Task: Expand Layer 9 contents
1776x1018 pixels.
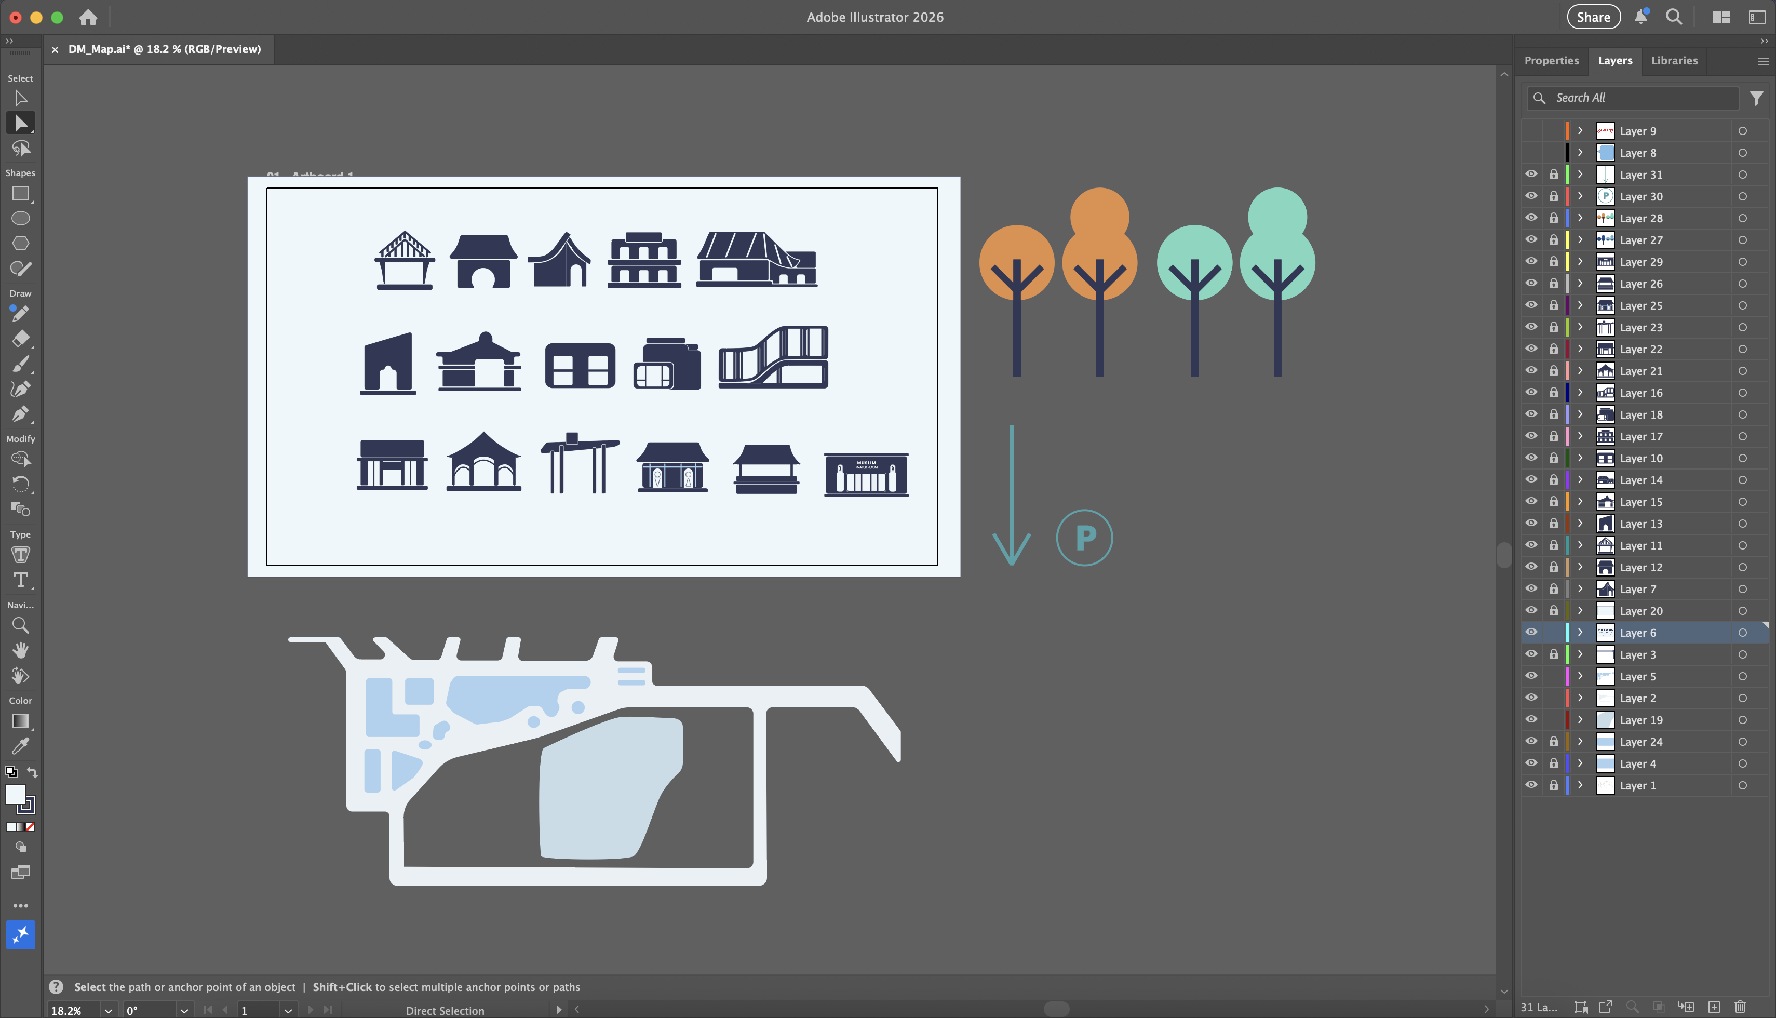Action: 1580,131
